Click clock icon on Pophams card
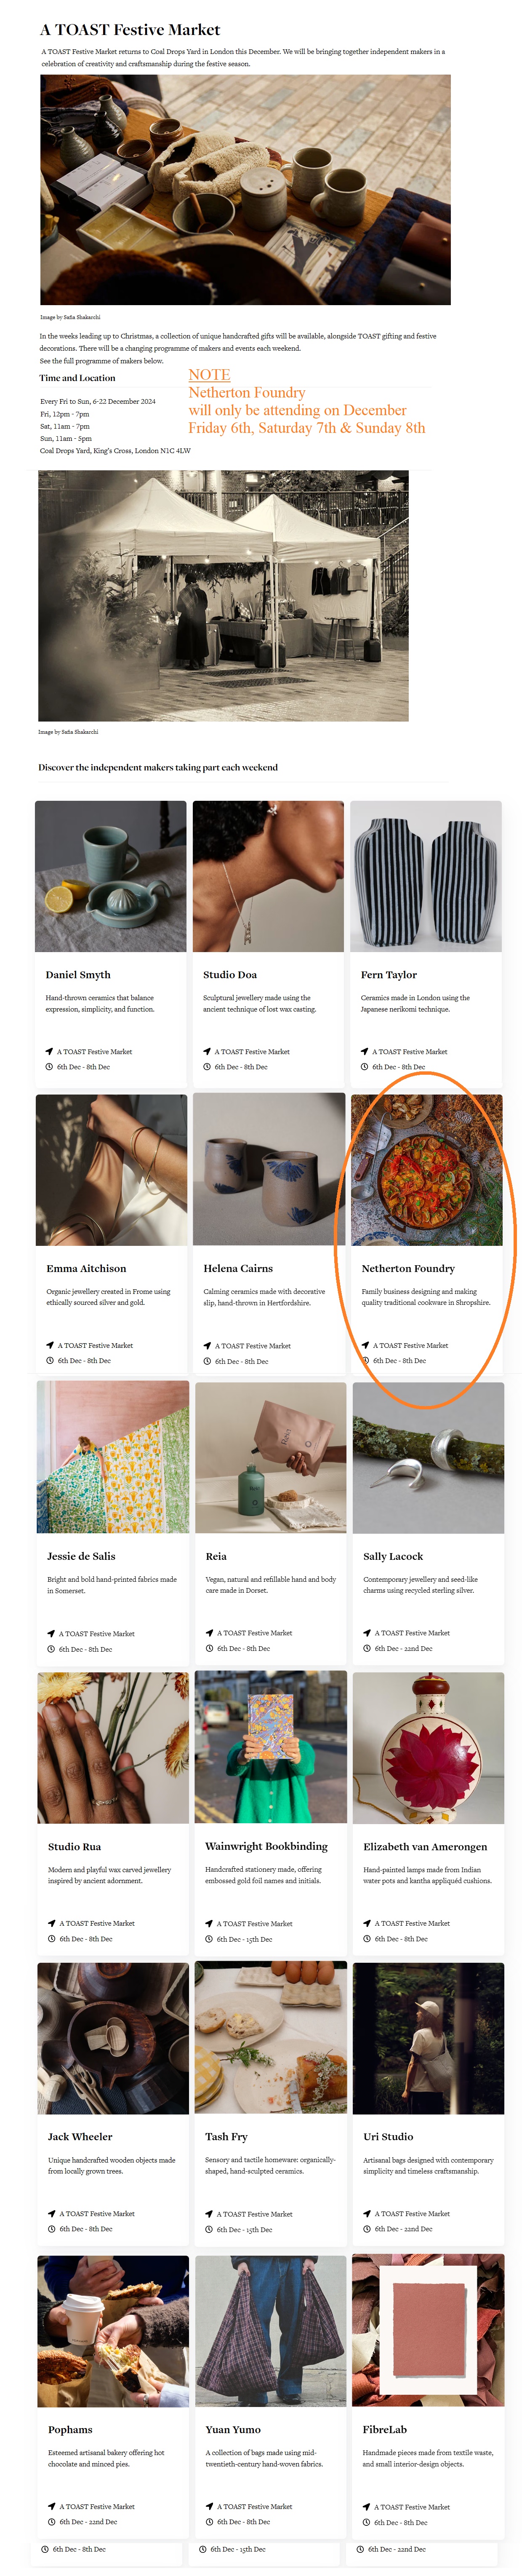522x2576 pixels. click(x=52, y=2521)
